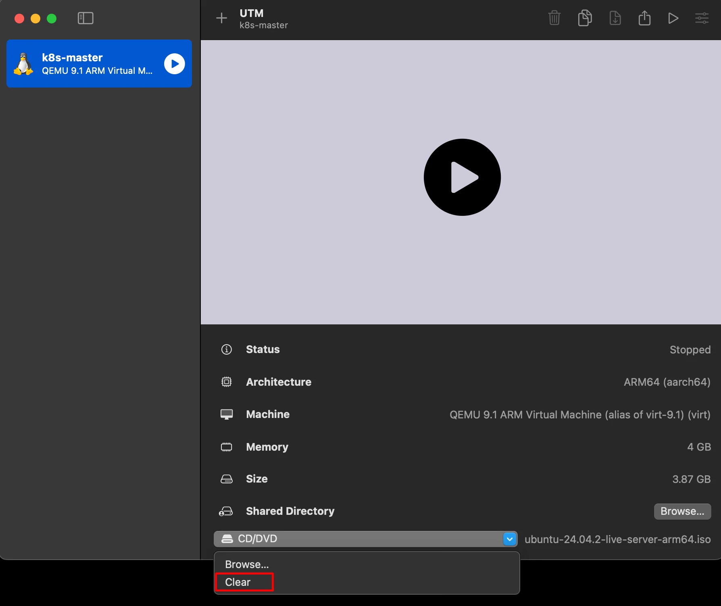Click the 3.87 GB size value
The height and width of the screenshot is (606, 721).
[x=692, y=479]
